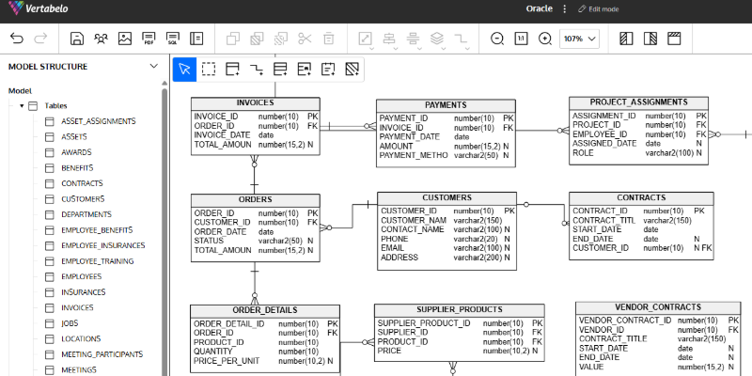The width and height of the screenshot is (752, 376).
Task: Select AWARDS table in the tree
Action: tap(76, 152)
